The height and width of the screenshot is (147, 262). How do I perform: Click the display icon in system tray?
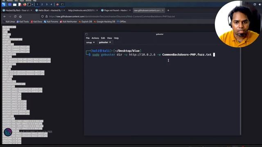click(x=255, y=4)
